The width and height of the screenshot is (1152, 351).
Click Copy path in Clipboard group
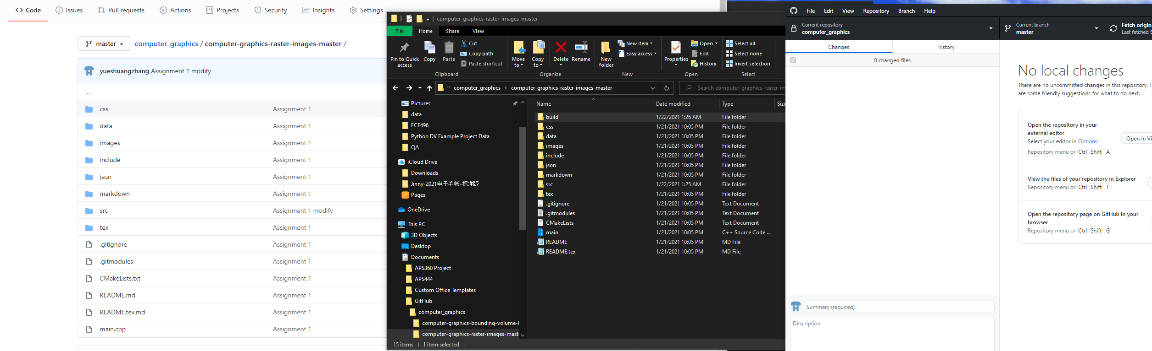tap(477, 54)
